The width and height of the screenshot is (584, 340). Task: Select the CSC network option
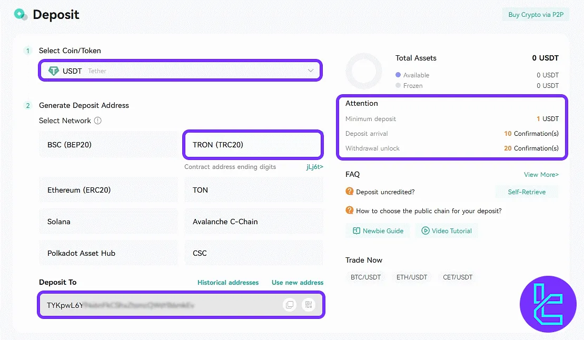(254, 253)
